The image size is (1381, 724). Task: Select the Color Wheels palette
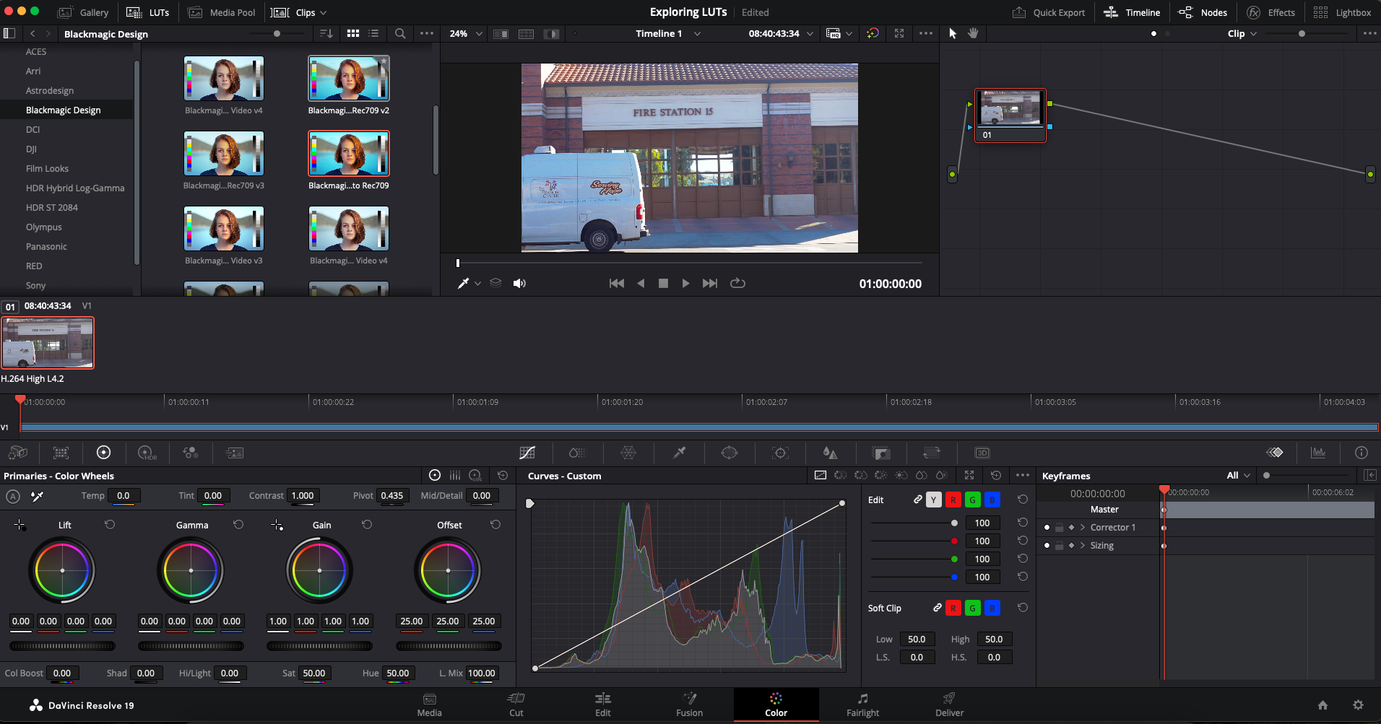tap(104, 453)
